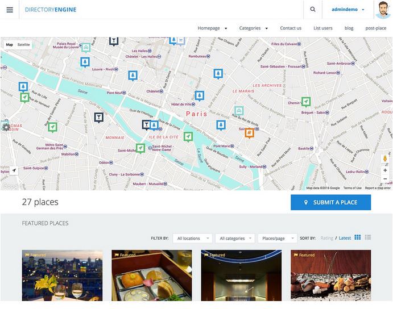Open the Categories menu

point(250,28)
